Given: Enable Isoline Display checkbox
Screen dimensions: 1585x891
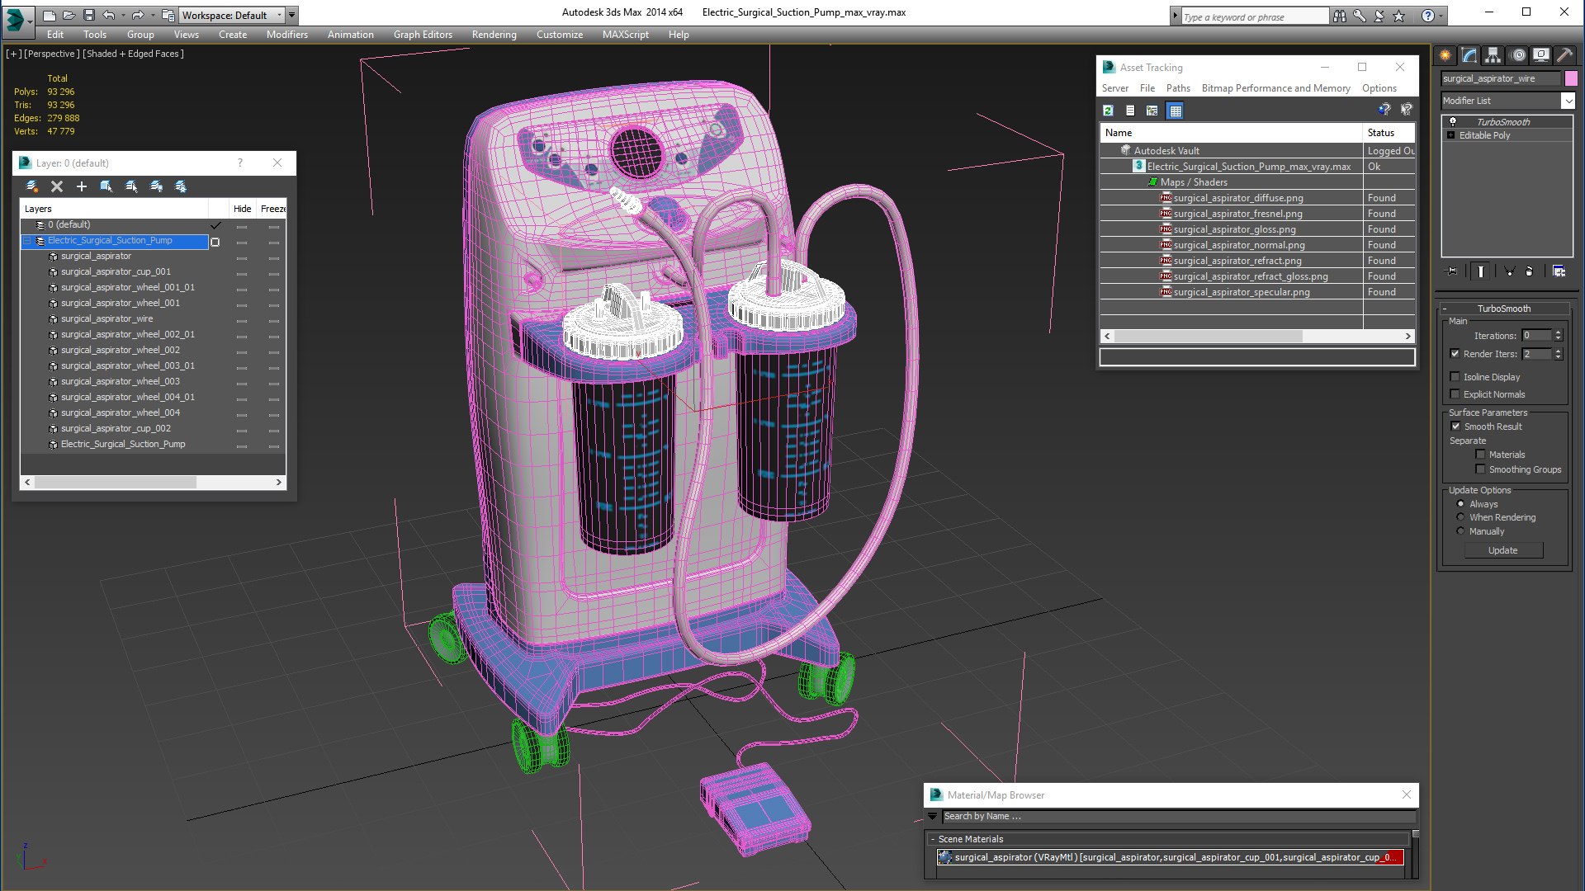Looking at the screenshot, I should pyautogui.click(x=1455, y=377).
